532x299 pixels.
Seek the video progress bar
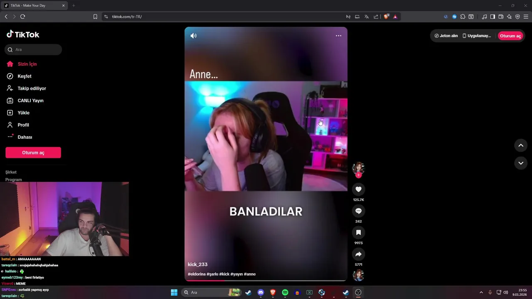(266, 281)
